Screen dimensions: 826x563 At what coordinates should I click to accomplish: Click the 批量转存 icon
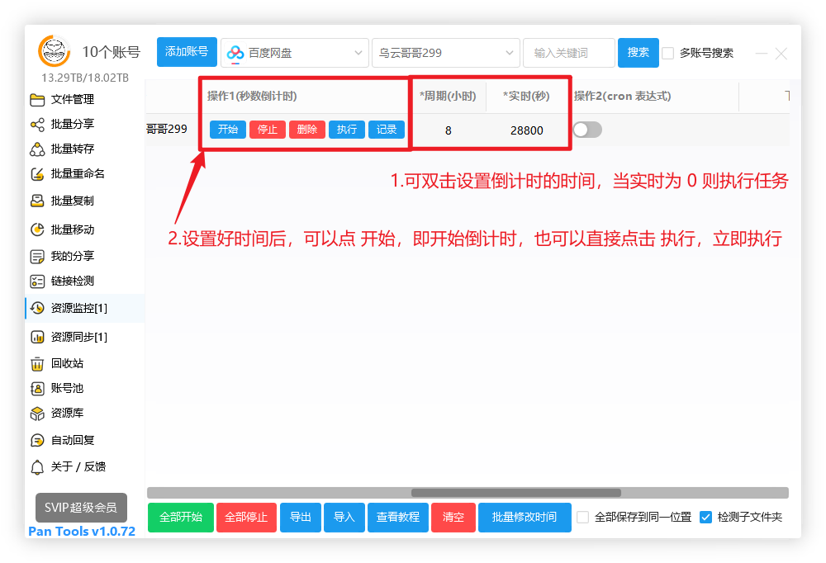coord(37,149)
